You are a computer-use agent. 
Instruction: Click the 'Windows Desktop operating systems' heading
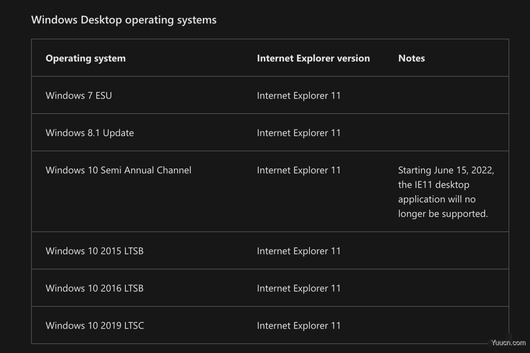124,20
